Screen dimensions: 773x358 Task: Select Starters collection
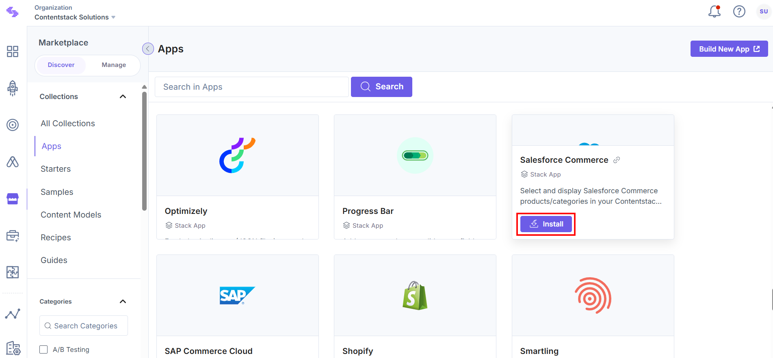point(56,169)
